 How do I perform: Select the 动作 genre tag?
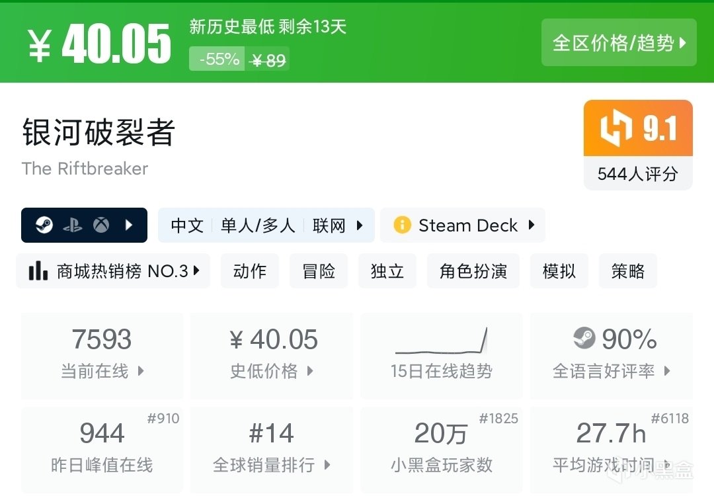pyautogui.click(x=250, y=271)
